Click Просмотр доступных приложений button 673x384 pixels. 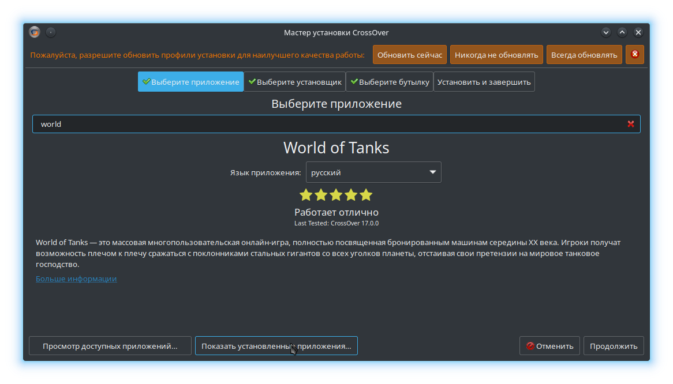(110, 346)
